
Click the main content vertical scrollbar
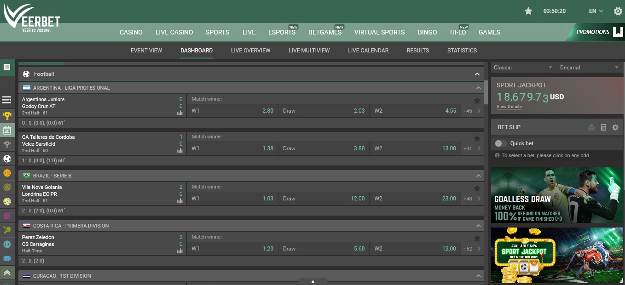pyautogui.click(x=486, y=92)
